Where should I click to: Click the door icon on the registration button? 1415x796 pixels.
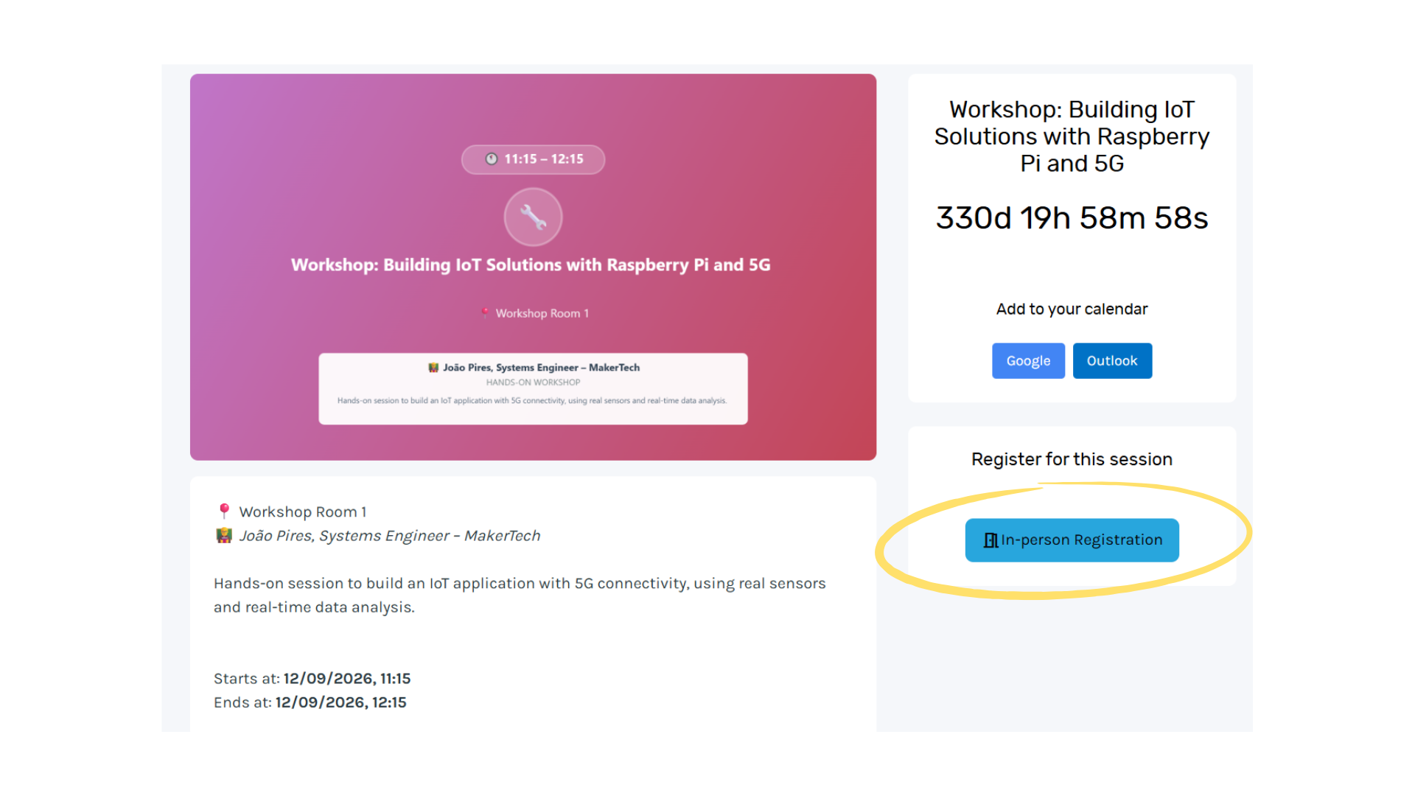pos(990,540)
